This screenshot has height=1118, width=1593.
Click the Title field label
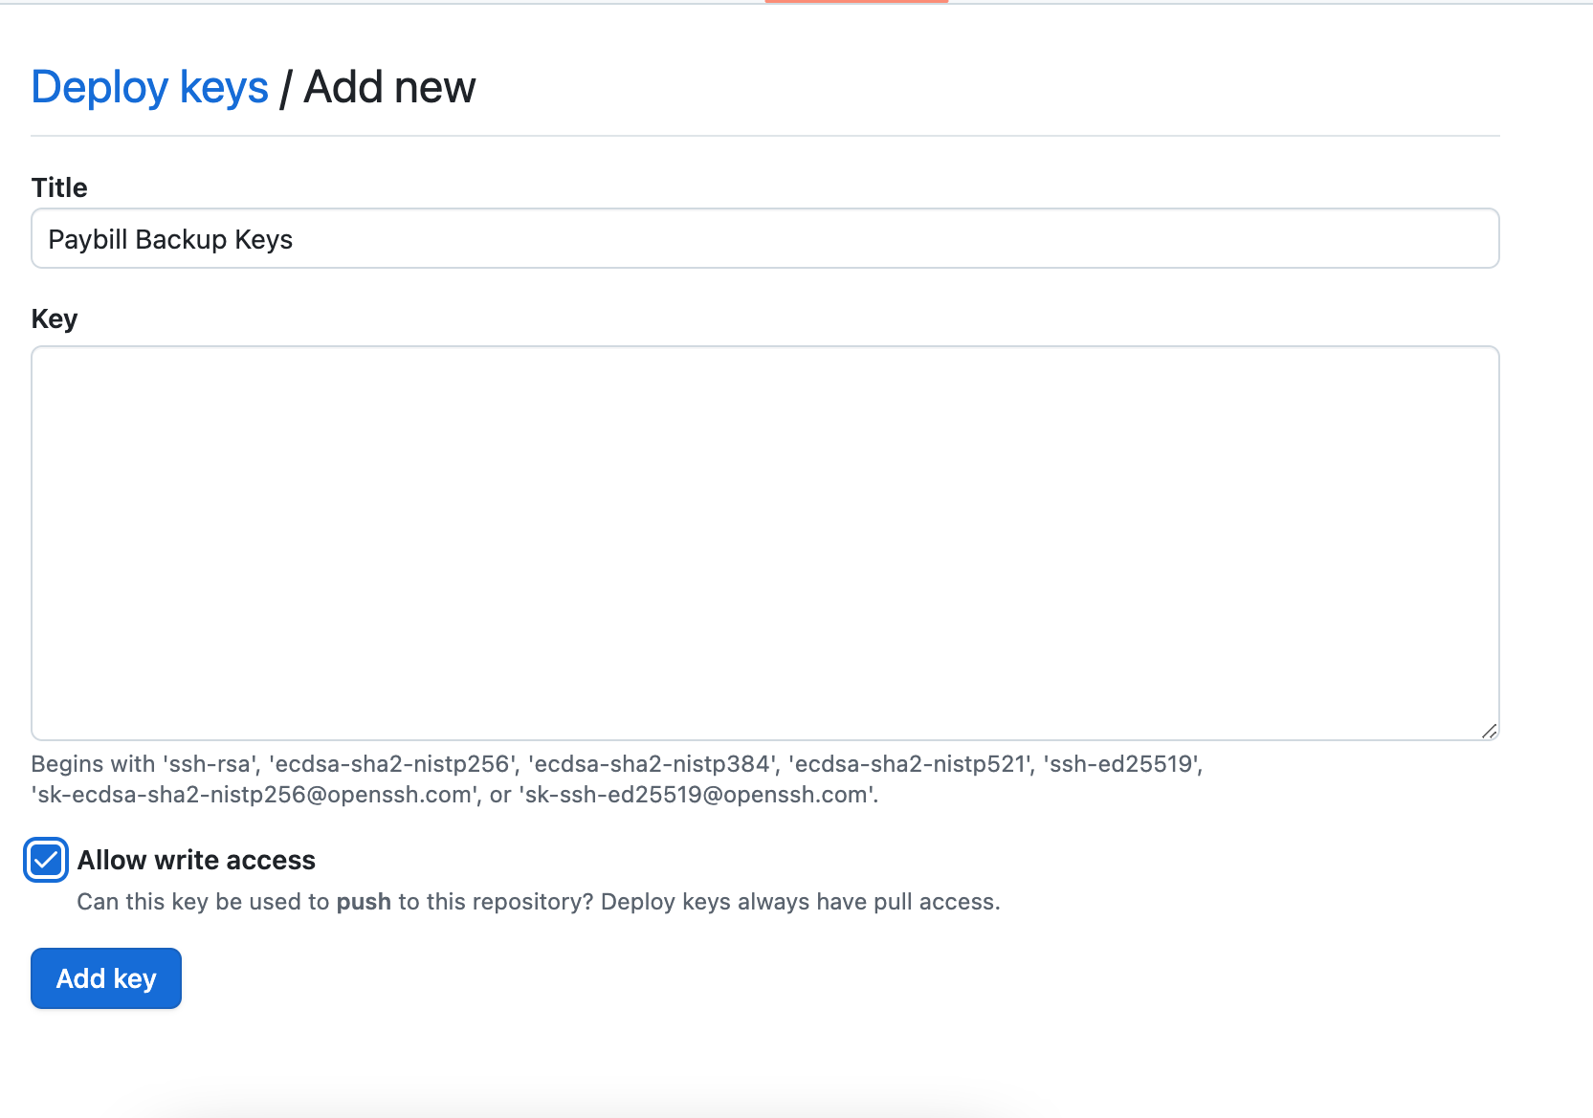(59, 188)
